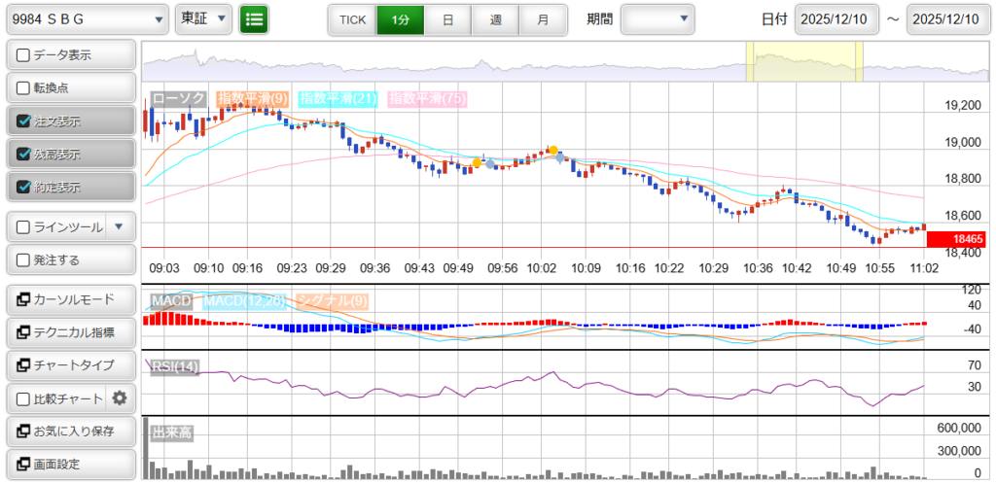Toggle the 転換点 checkbox
Image resolution: width=996 pixels, height=484 pixels.
coord(25,88)
